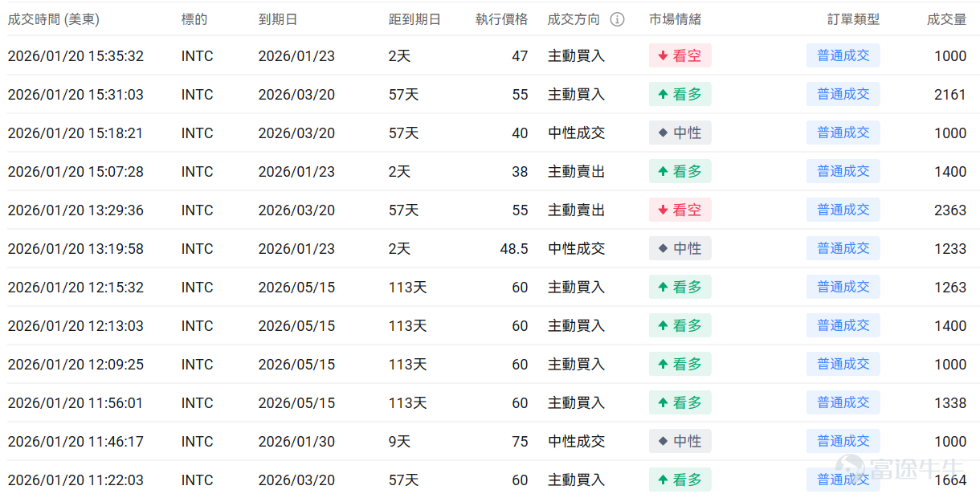Viewport: 980px width, 498px height.
Task: Click 普通成交 badge in the 13:29:36 row
Action: [x=843, y=210]
